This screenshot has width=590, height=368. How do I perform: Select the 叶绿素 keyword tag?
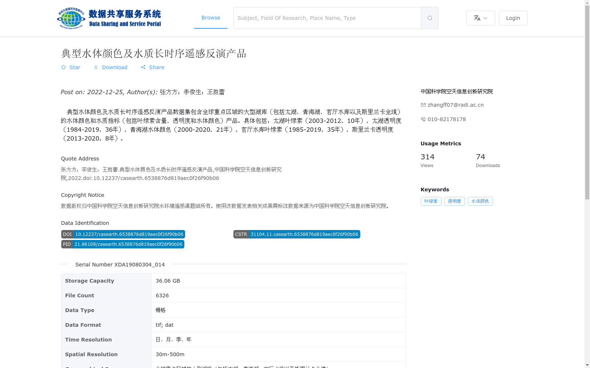pos(431,201)
